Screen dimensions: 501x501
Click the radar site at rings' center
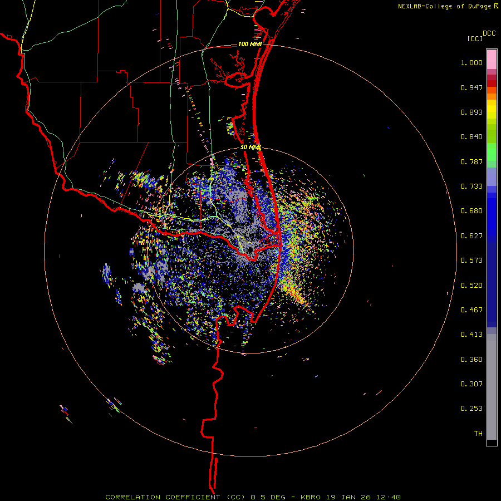[250, 250]
